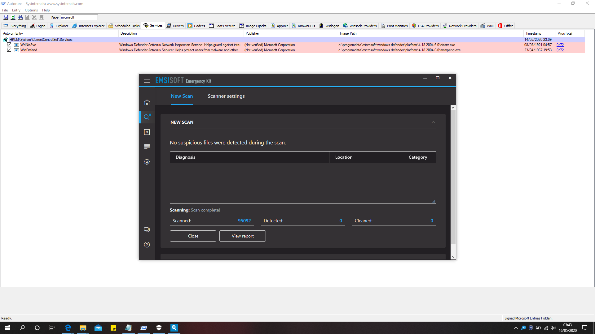Open the Emsisoft home overview icon

click(147, 102)
